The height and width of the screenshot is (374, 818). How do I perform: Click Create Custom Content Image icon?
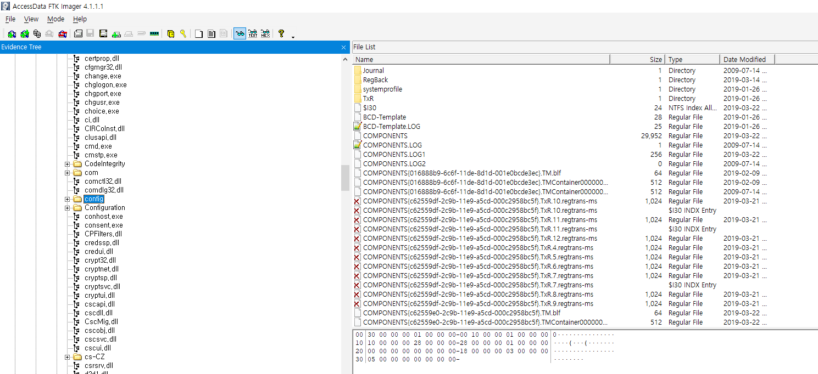click(128, 33)
